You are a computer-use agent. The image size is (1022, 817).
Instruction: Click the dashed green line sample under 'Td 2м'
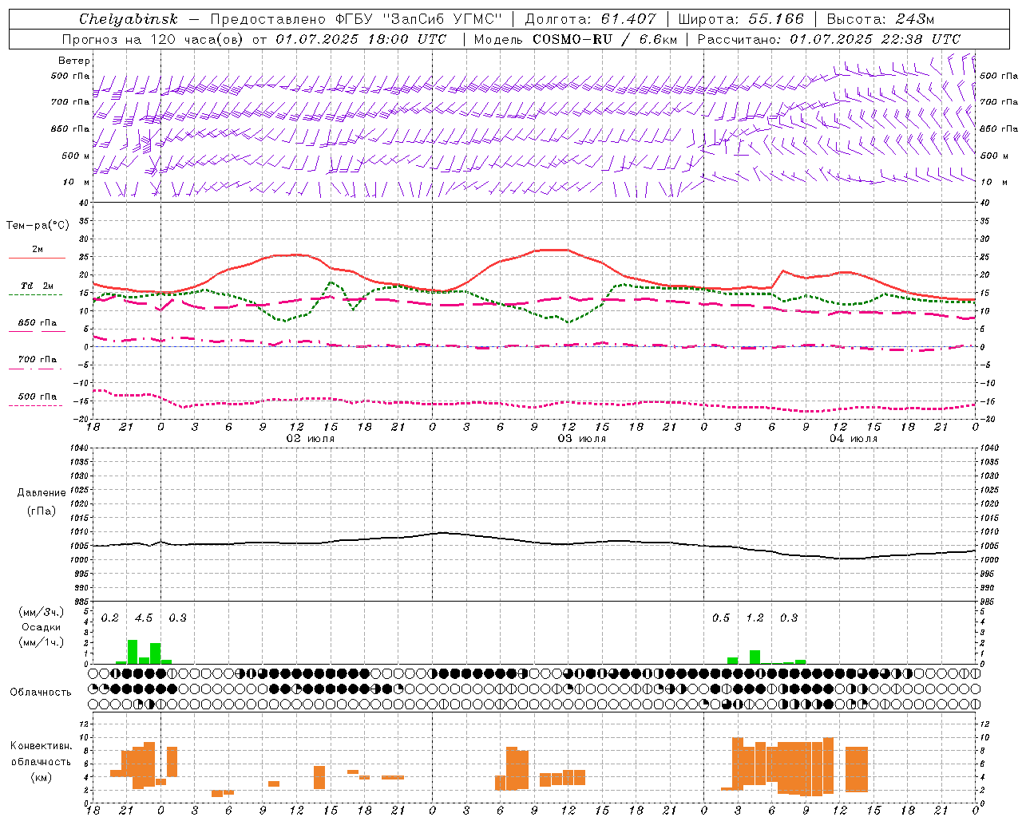pos(35,294)
